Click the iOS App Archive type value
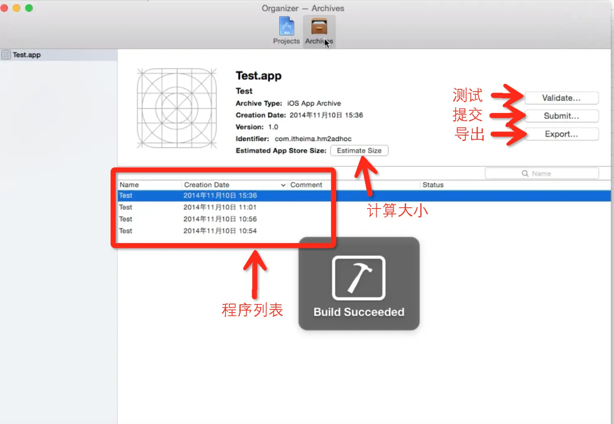 (314, 103)
